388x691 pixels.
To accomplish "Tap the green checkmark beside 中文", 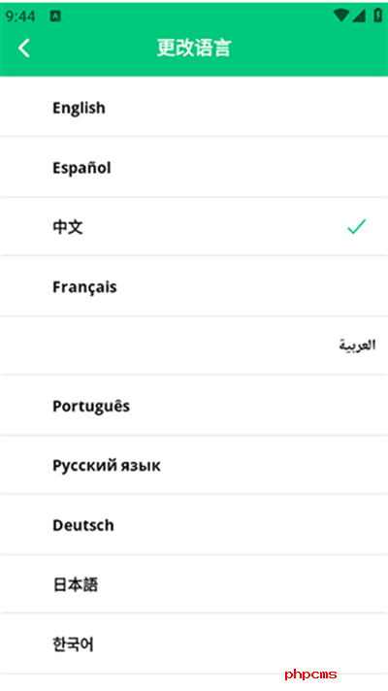I will 356,226.
